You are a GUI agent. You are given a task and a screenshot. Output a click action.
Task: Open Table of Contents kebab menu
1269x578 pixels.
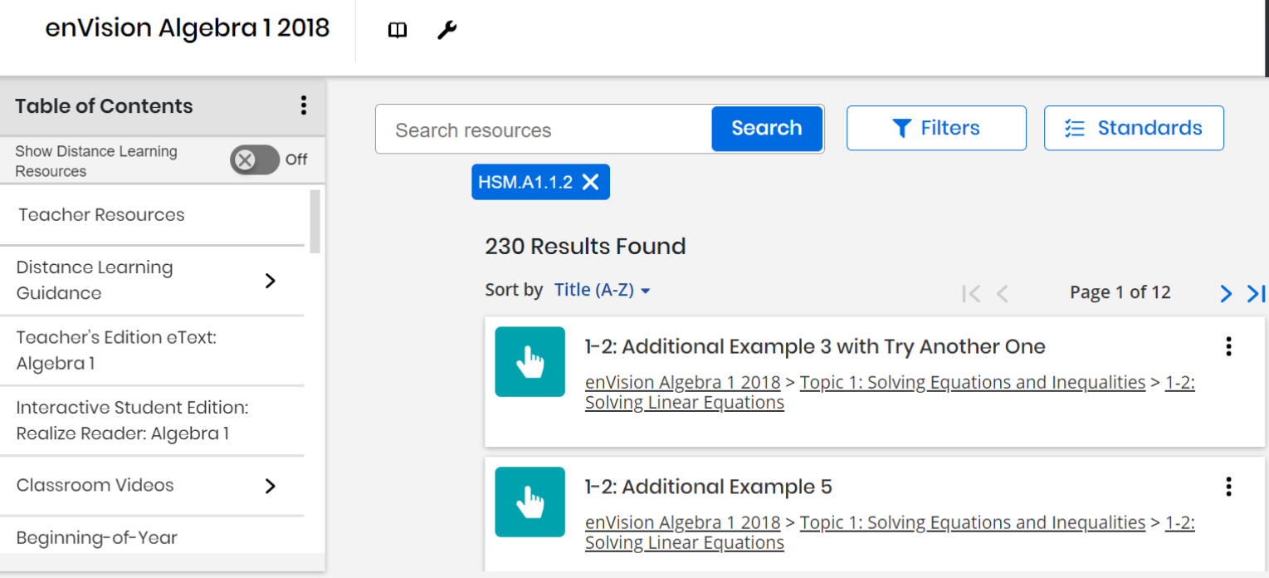[304, 105]
